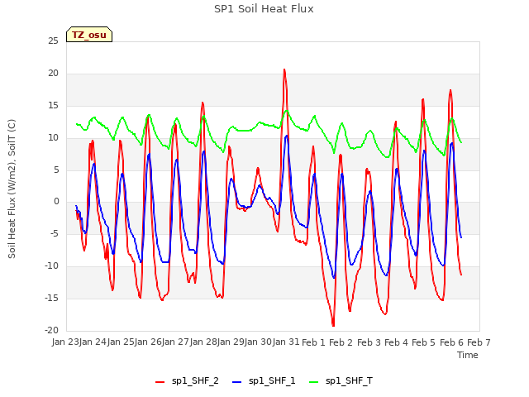Click the -10 y-axis tick label
The height and width of the screenshot is (397, 529).
click(52, 266)
